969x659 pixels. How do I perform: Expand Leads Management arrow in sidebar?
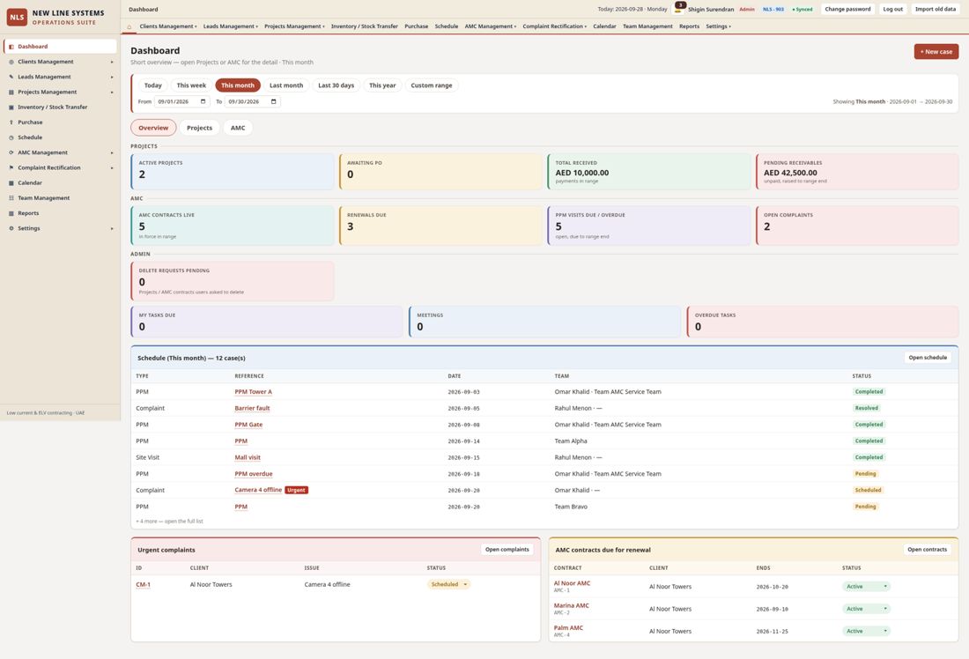(x=112, y=77)
